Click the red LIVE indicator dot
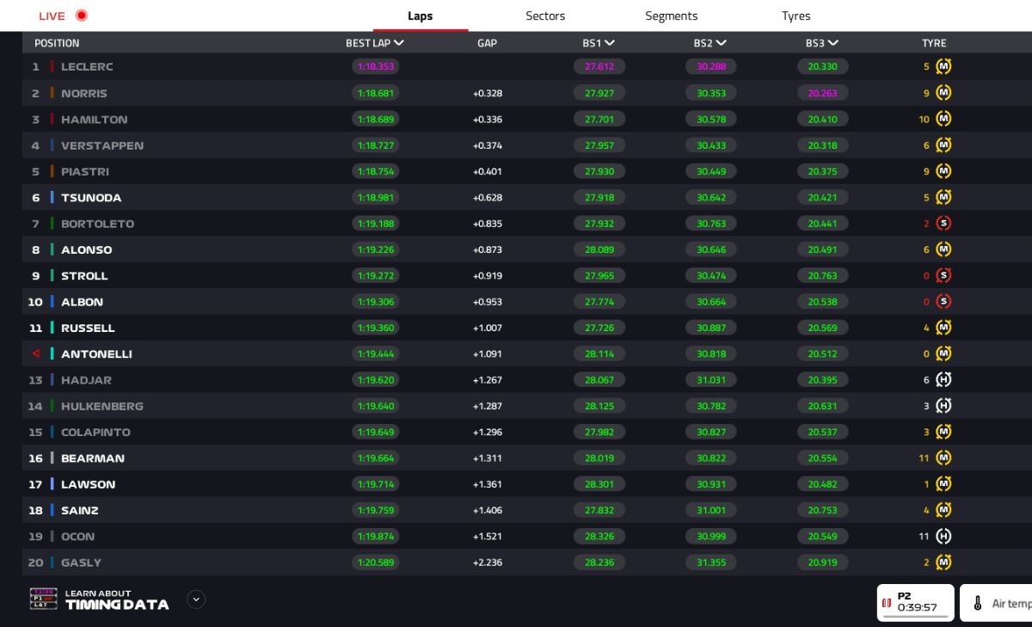The image size is (1032, 627). coord(81,15)
